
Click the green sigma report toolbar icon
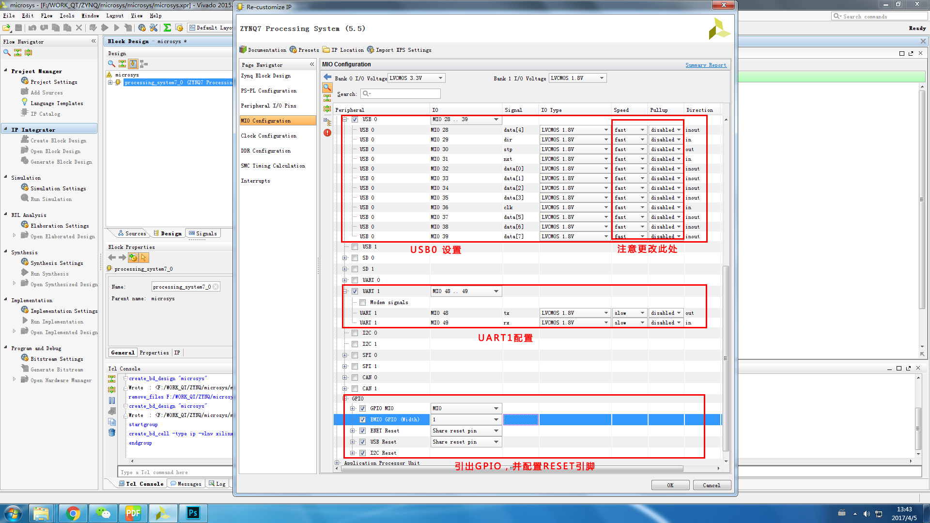pyautogui.click(x=167, y=28)
